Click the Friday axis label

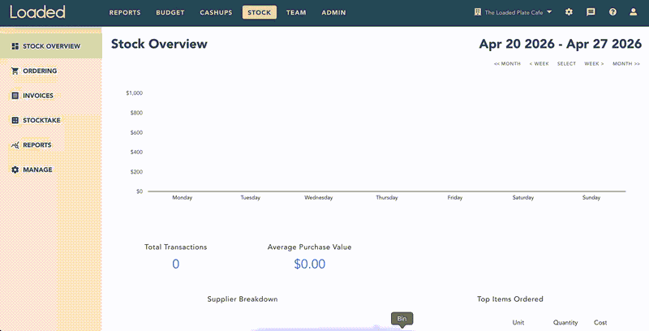coord(455,198)
